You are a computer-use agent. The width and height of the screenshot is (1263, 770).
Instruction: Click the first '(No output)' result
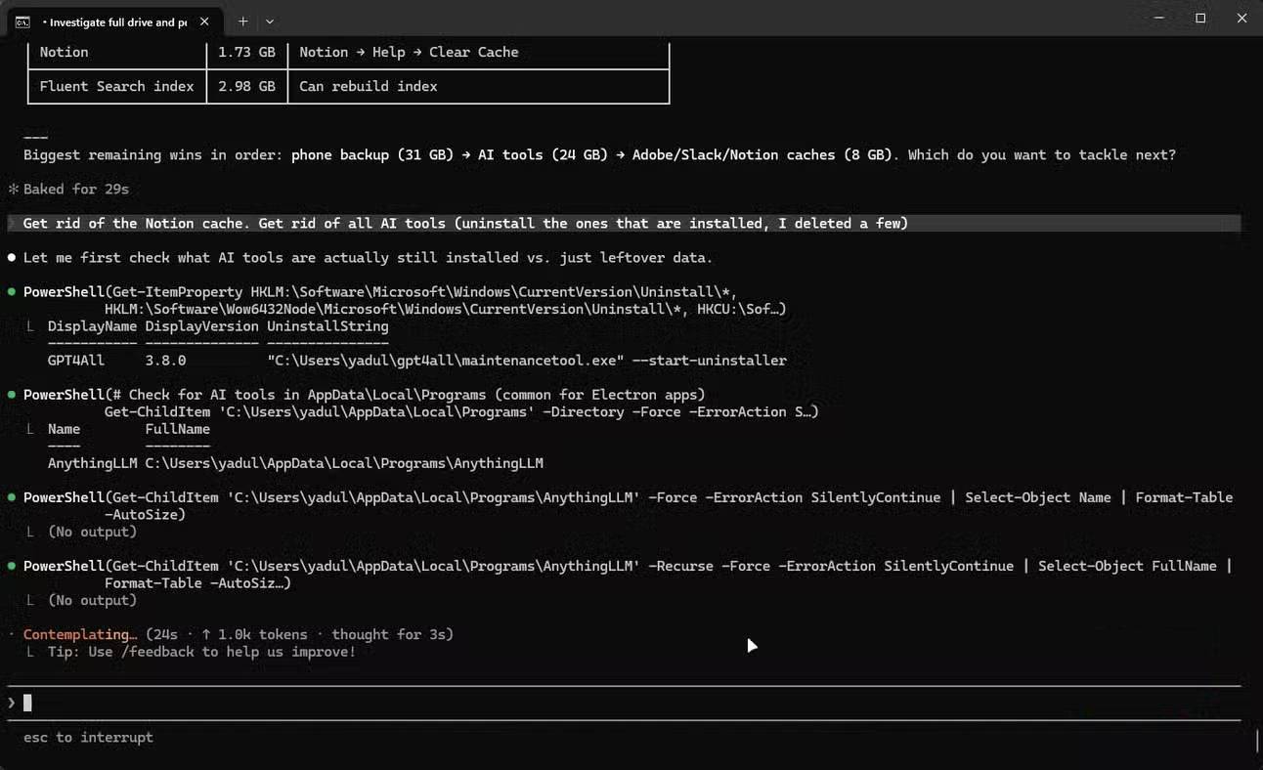point(92,532)
